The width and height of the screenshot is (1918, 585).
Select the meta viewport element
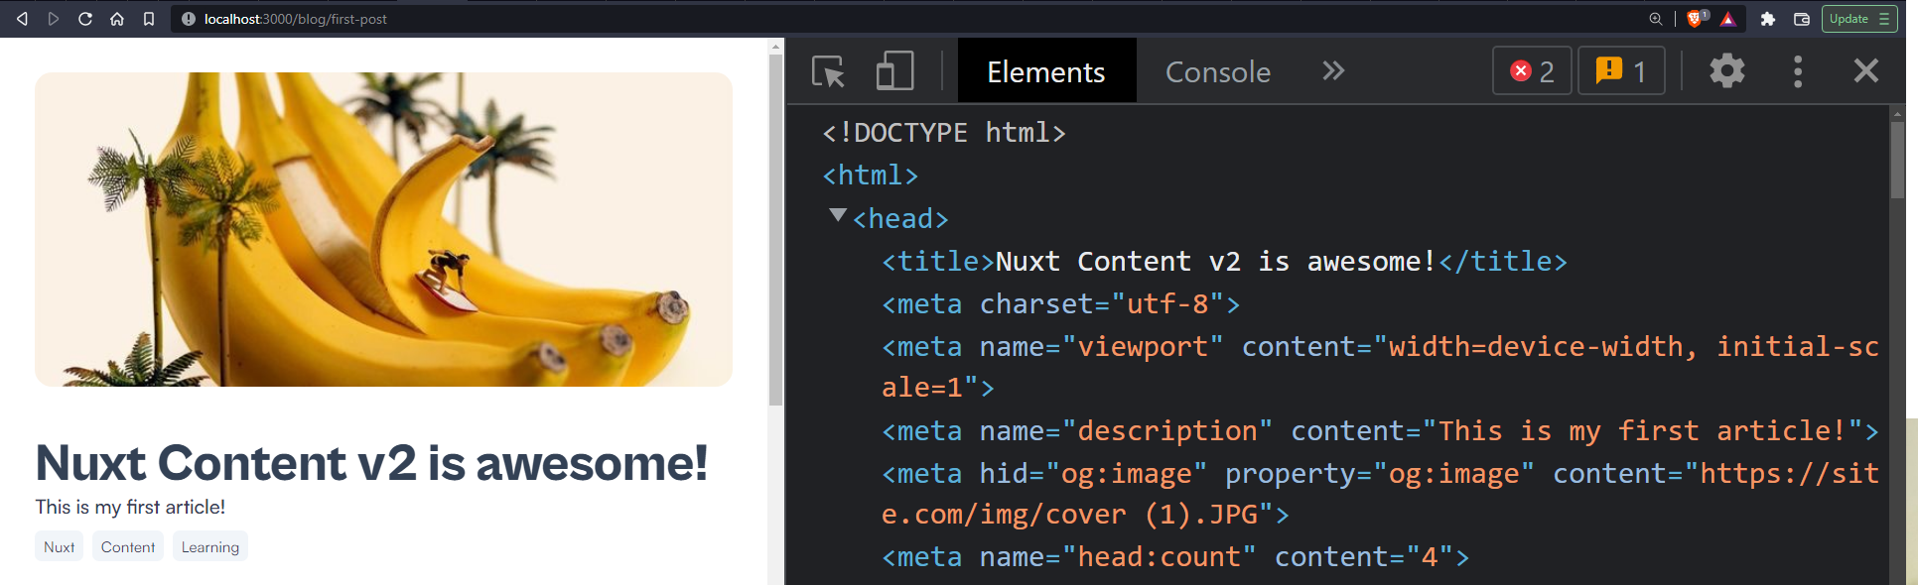[x=1380, y=367]
